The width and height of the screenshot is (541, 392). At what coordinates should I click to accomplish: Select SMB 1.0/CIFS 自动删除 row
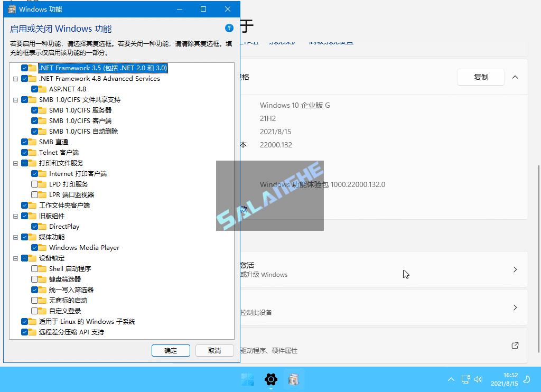(x=83, y=131)
